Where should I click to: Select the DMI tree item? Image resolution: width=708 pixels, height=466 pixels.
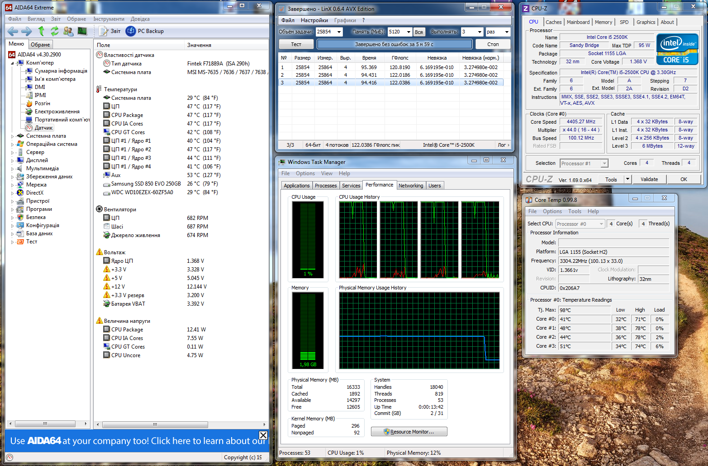(35, 87)
